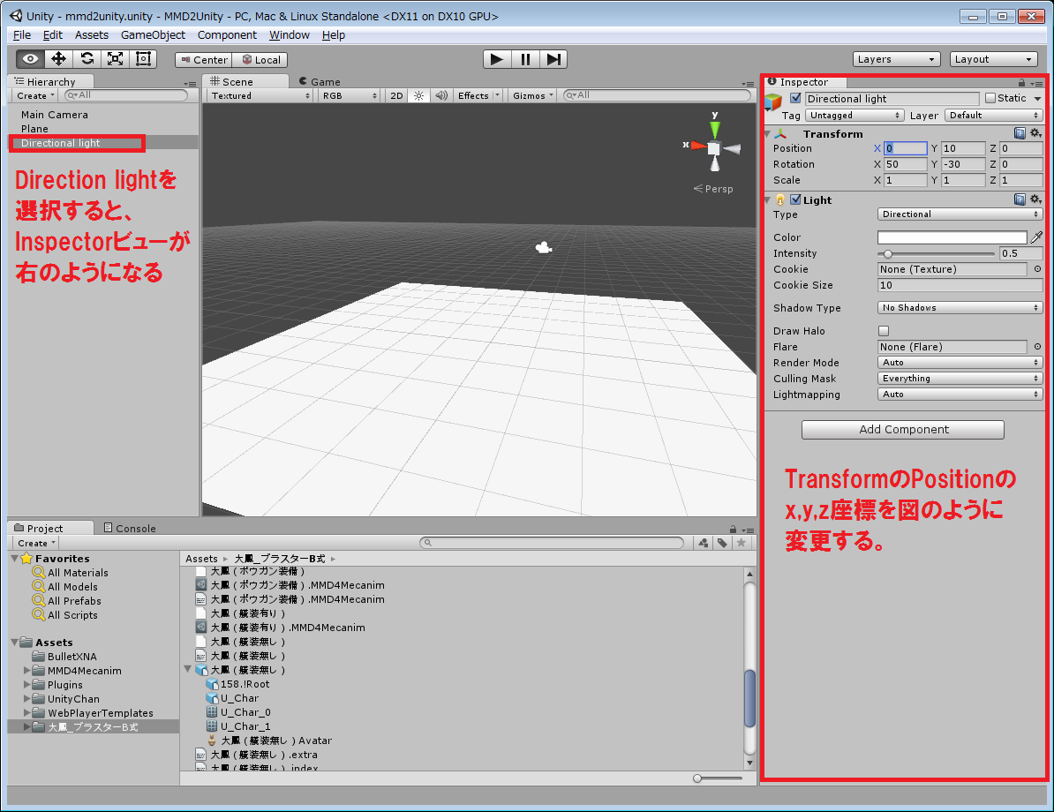Open the Tag Untagged dropdown
Image resolution: width=1054 pixels, height=812 pixels.
pyautogui.click(x=854, y=116)
